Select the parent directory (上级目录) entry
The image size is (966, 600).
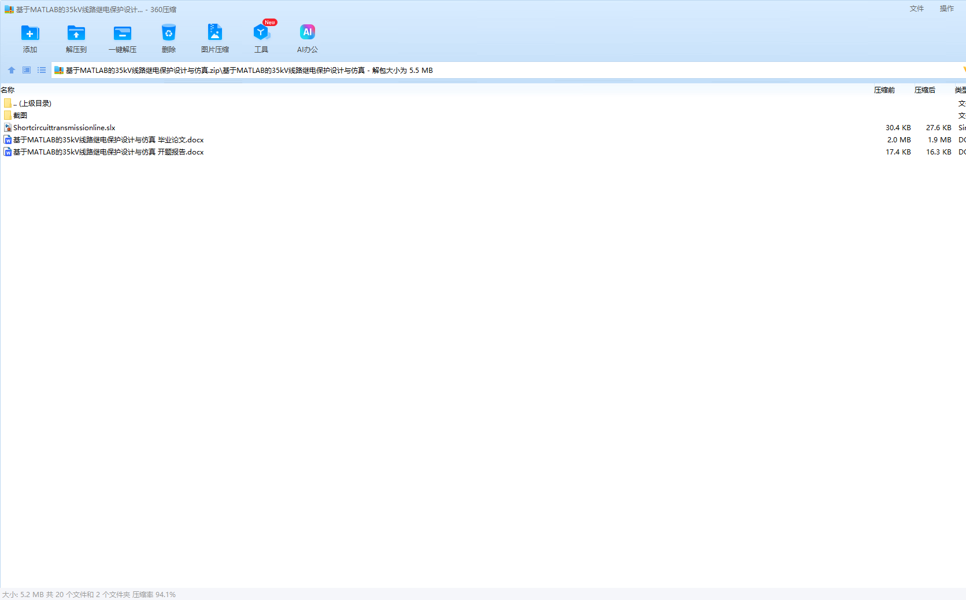click(35, 104)
